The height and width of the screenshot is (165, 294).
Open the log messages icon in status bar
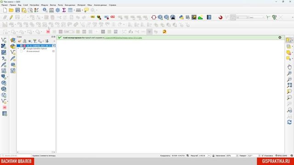(292, 156)
